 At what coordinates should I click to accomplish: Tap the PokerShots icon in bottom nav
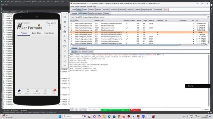coord(36,91)
